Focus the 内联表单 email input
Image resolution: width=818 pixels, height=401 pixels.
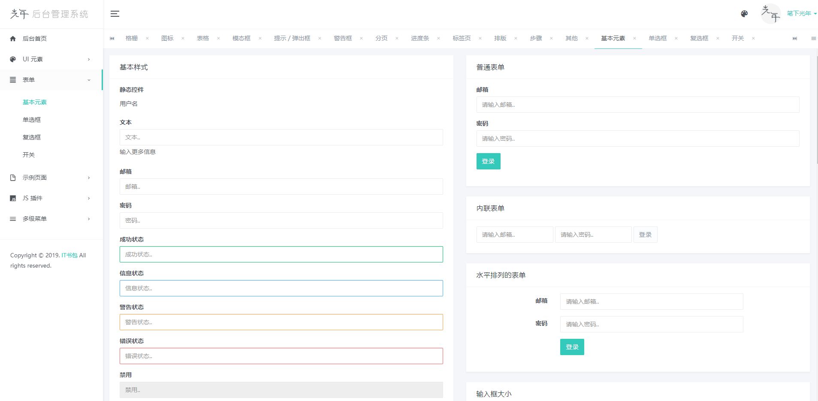pyautogui.click(x=514, y=235)
